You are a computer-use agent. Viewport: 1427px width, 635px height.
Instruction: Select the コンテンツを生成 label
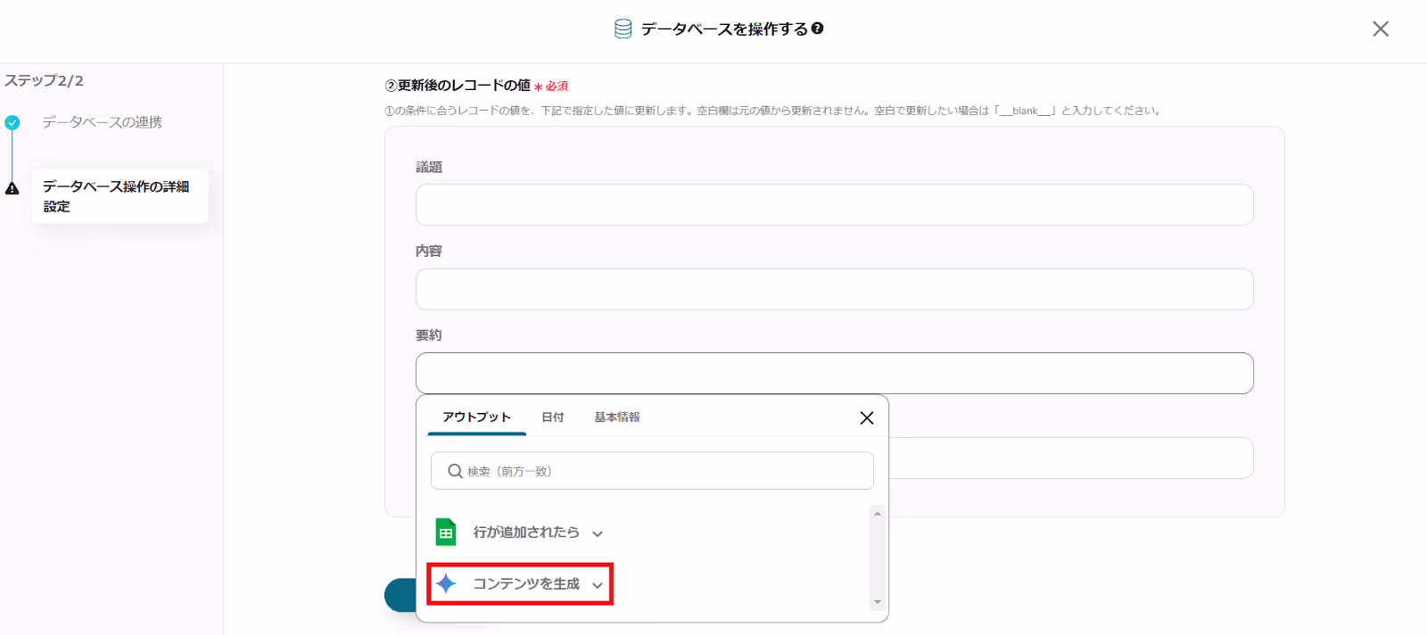526,583
